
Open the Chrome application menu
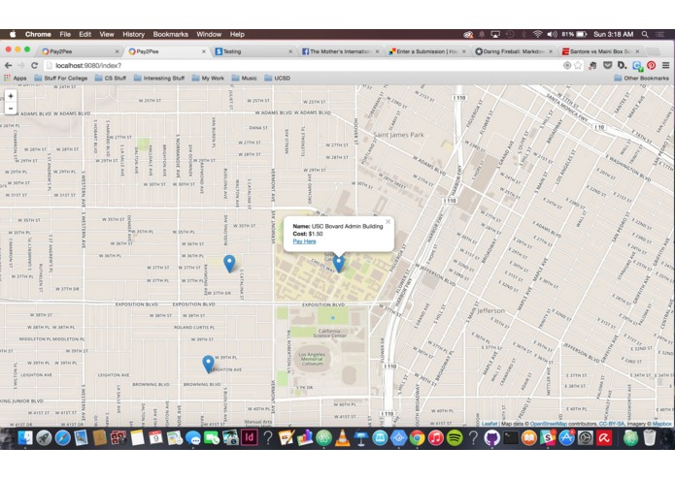click(x=38, y=34)
